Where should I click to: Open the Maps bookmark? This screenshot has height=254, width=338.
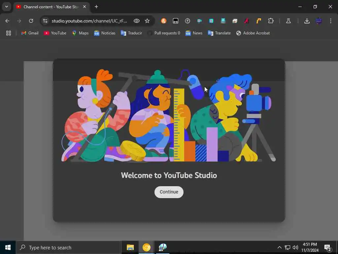[x=81, y=33]
